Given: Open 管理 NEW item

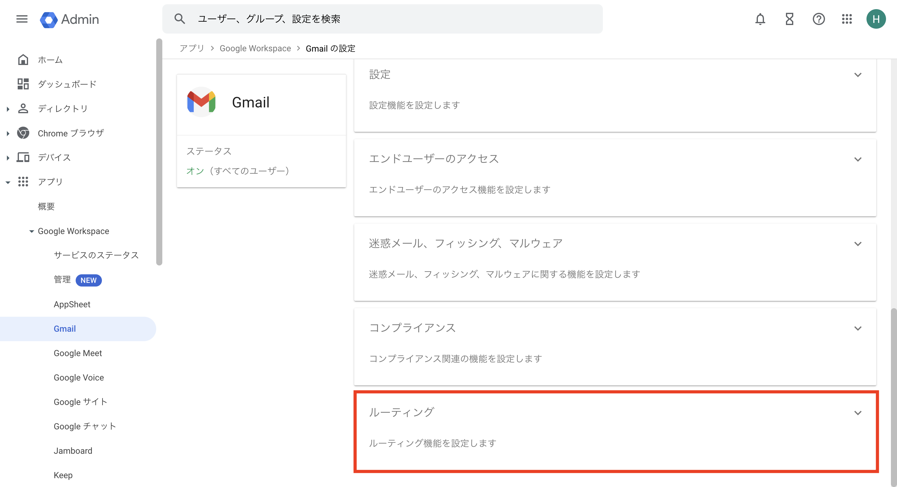Looking at the screenshot, I should click(78, 280).
